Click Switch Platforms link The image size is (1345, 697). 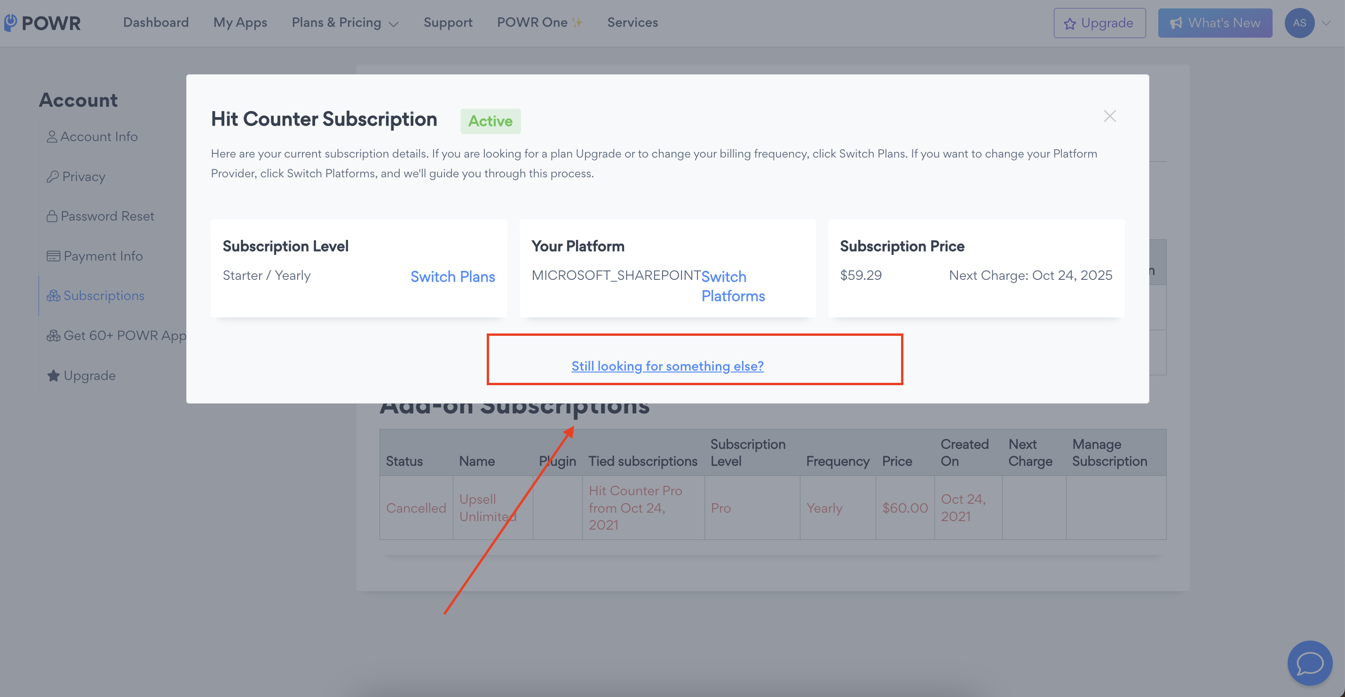click(x=733, y=286)
